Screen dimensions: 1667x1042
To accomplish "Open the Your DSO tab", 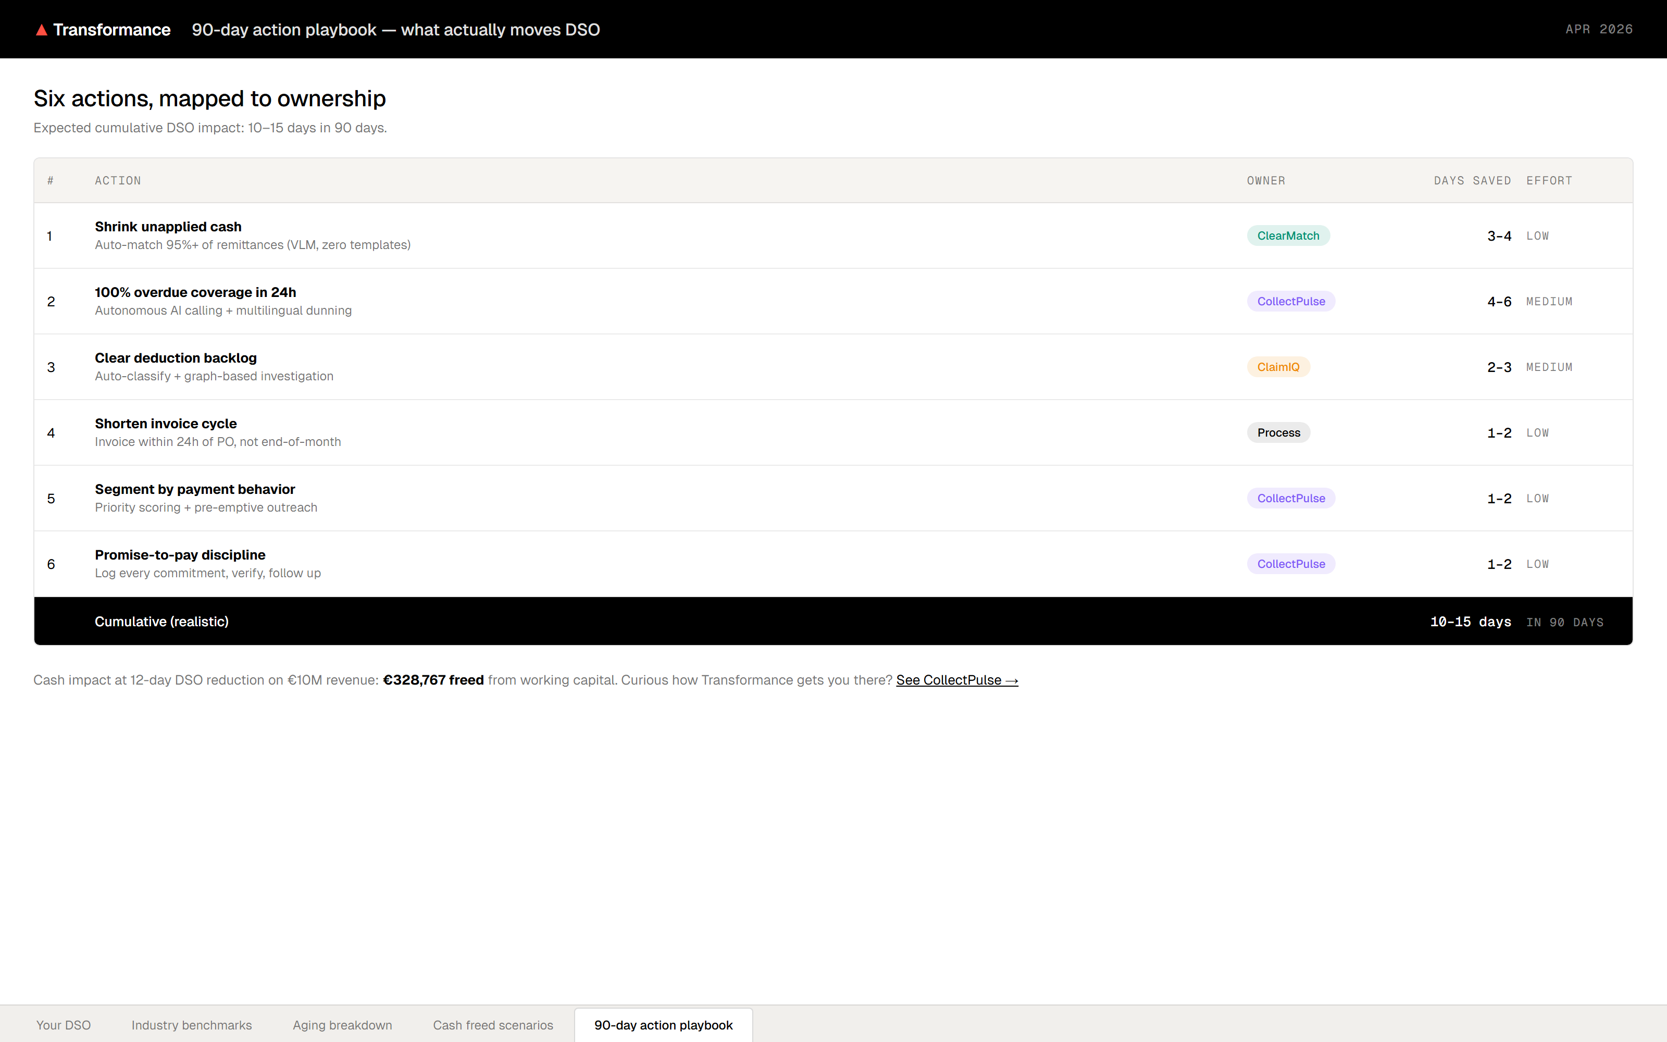I will pyautogui.click(x=64, y=1025).
